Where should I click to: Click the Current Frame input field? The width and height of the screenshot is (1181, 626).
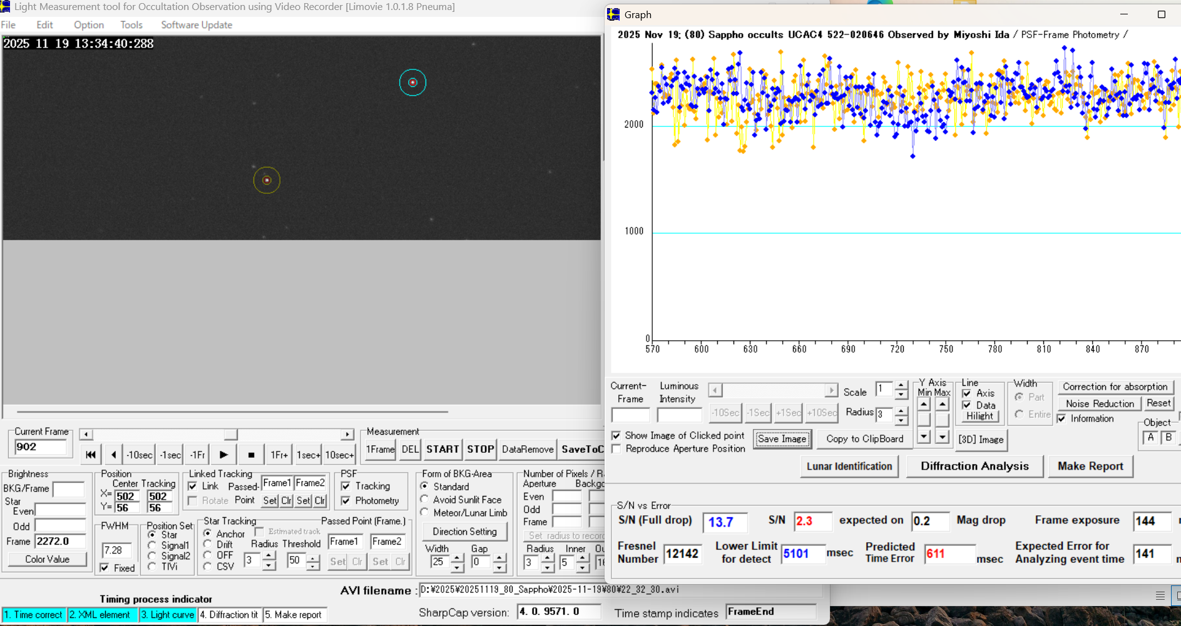pos(40,447)
